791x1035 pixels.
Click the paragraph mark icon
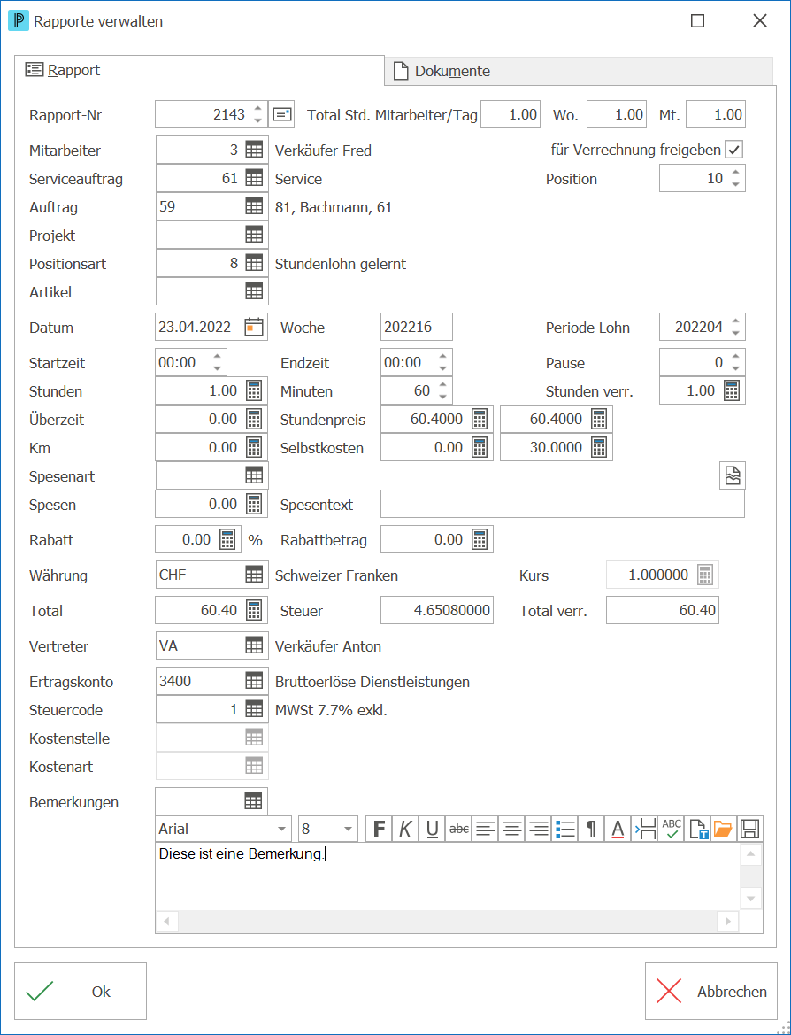point(591,829)
